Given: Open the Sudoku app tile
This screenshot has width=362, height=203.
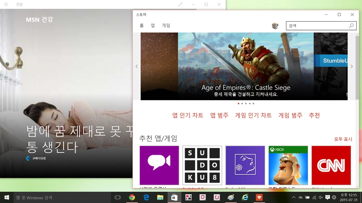Looking at the screenshot, I should coord(202,165).
